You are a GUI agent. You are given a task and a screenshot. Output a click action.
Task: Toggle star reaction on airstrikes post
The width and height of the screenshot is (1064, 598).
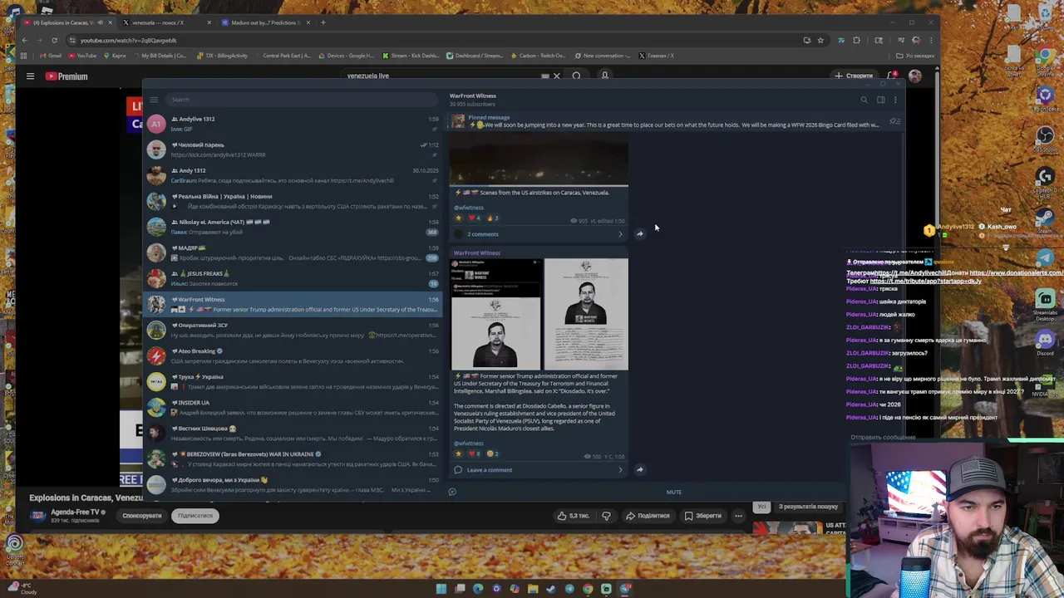458,218
